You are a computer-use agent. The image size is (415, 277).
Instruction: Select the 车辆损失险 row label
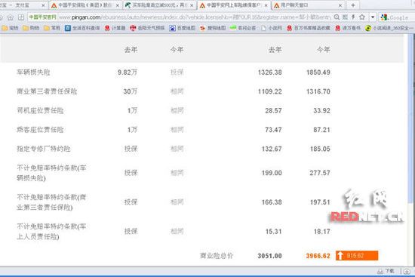[33, 72]
